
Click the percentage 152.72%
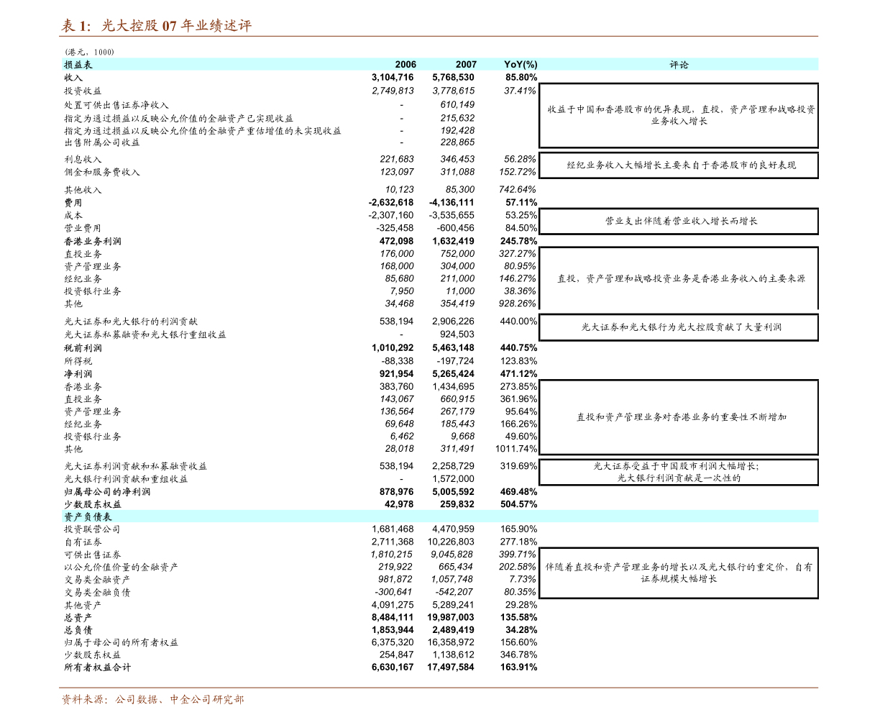[518, 173]
